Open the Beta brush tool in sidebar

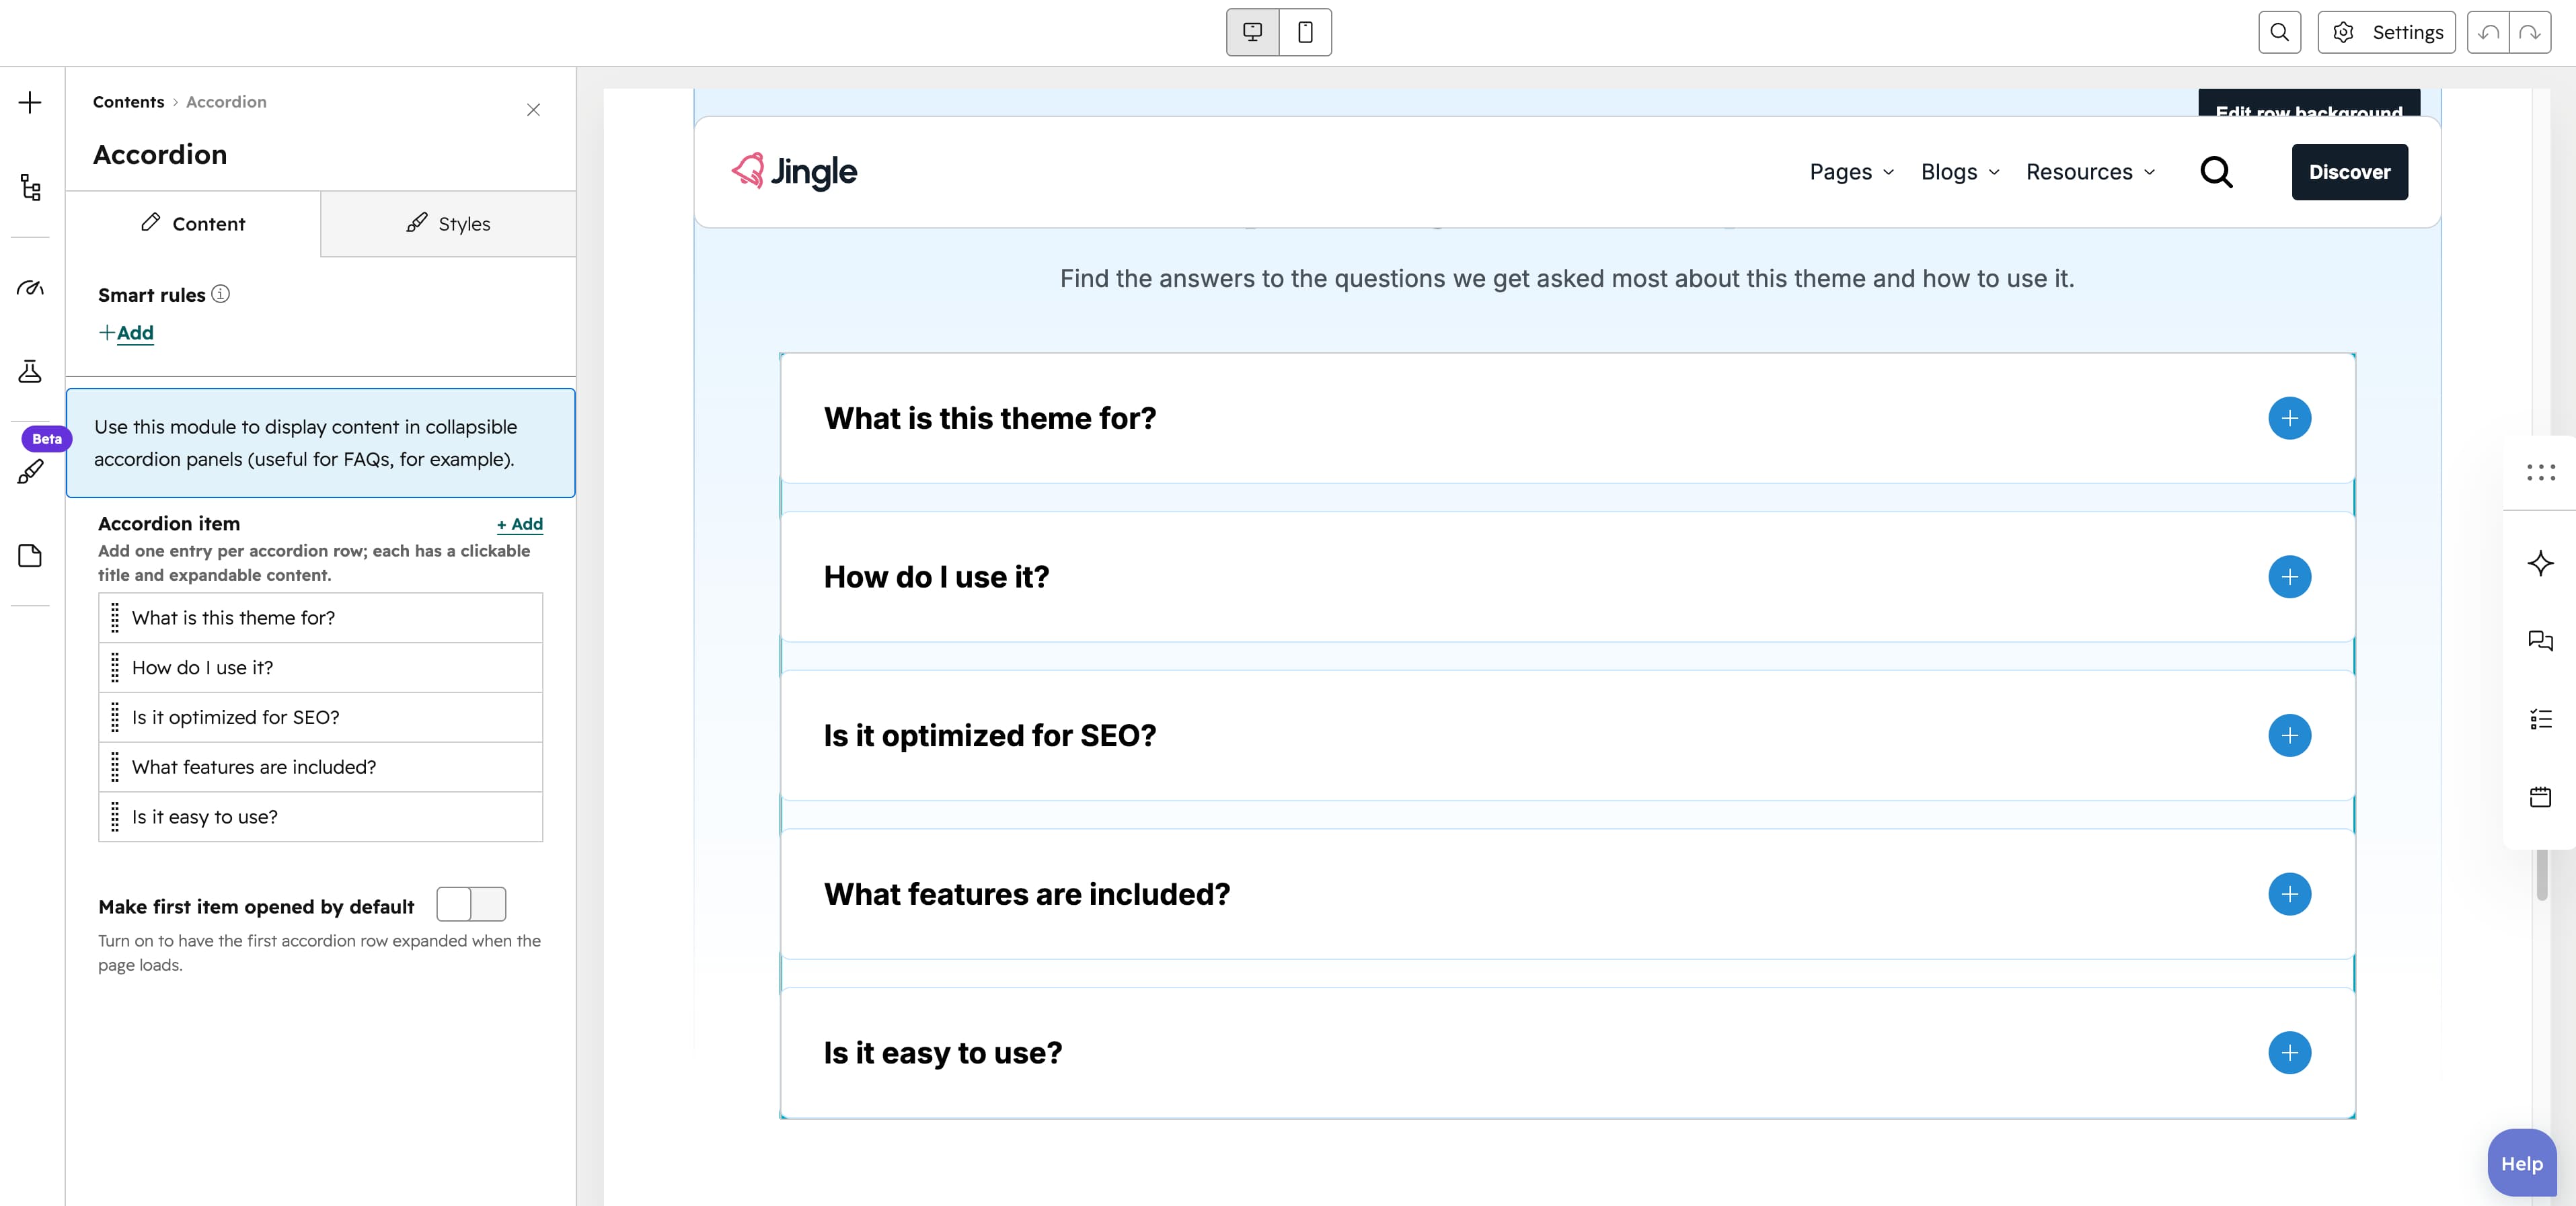click(30, 472)
